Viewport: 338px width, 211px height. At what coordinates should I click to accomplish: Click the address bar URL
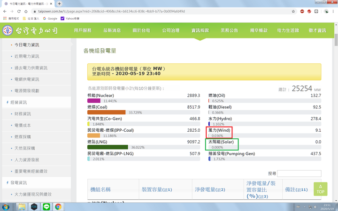[x=111, y=11]
